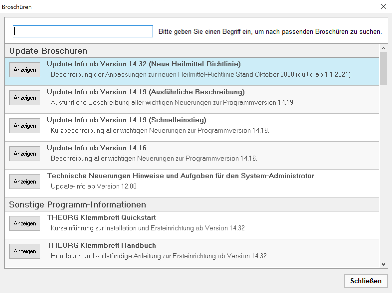The width and height of the screenshot is (392, 293).
Task: Open THEORG Klemmbrett Quickstart with Anzeigen
Action: (x=25, y=223)
